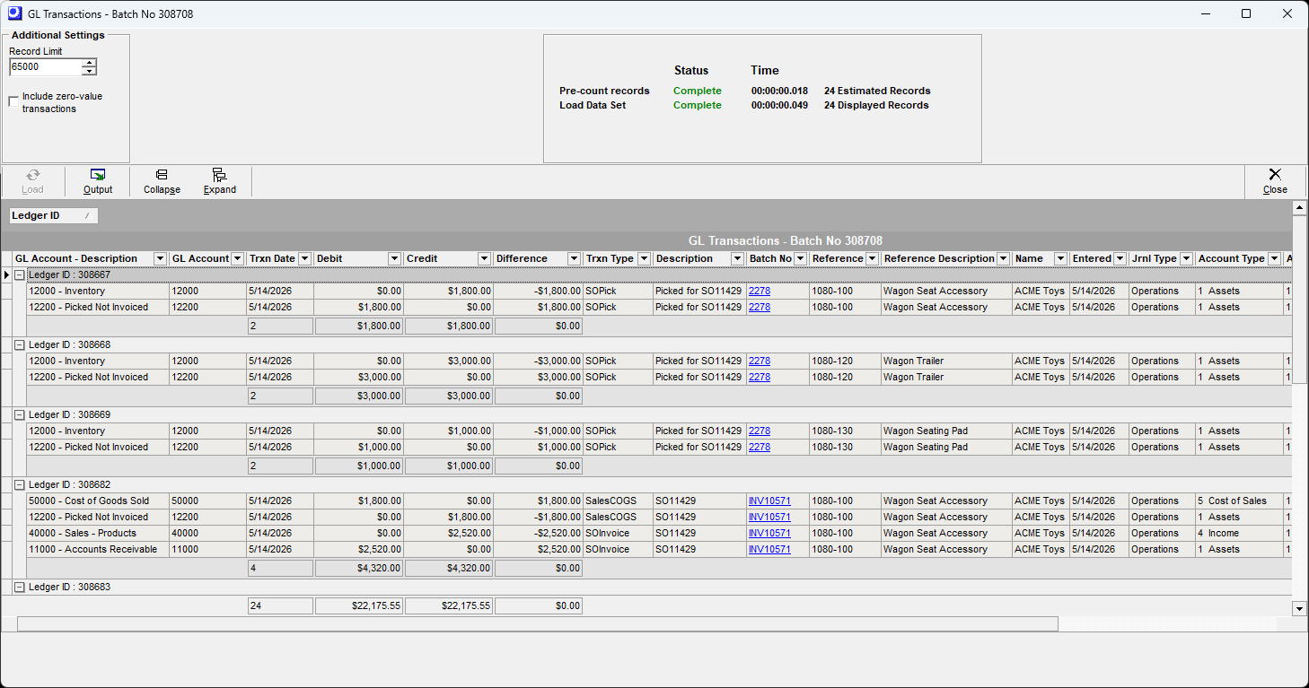Click the Collapse toolbar icon

pyautogui.click(x=162, y=175)
